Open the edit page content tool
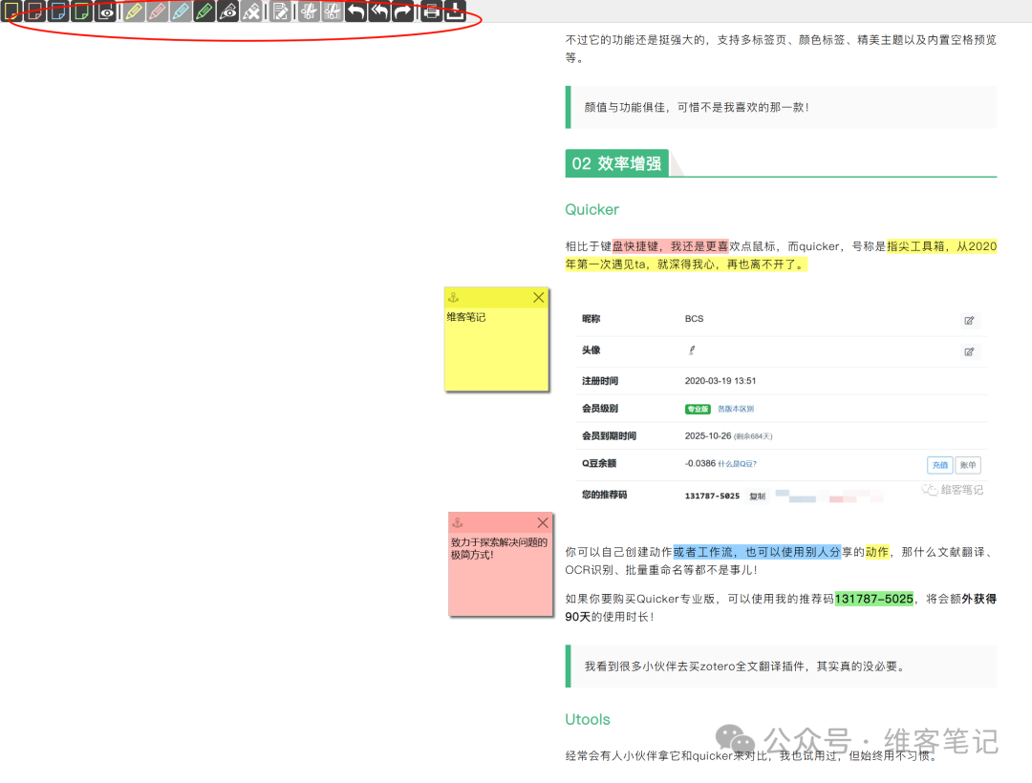Screen dimensions: 1032x783 point(281,11)
